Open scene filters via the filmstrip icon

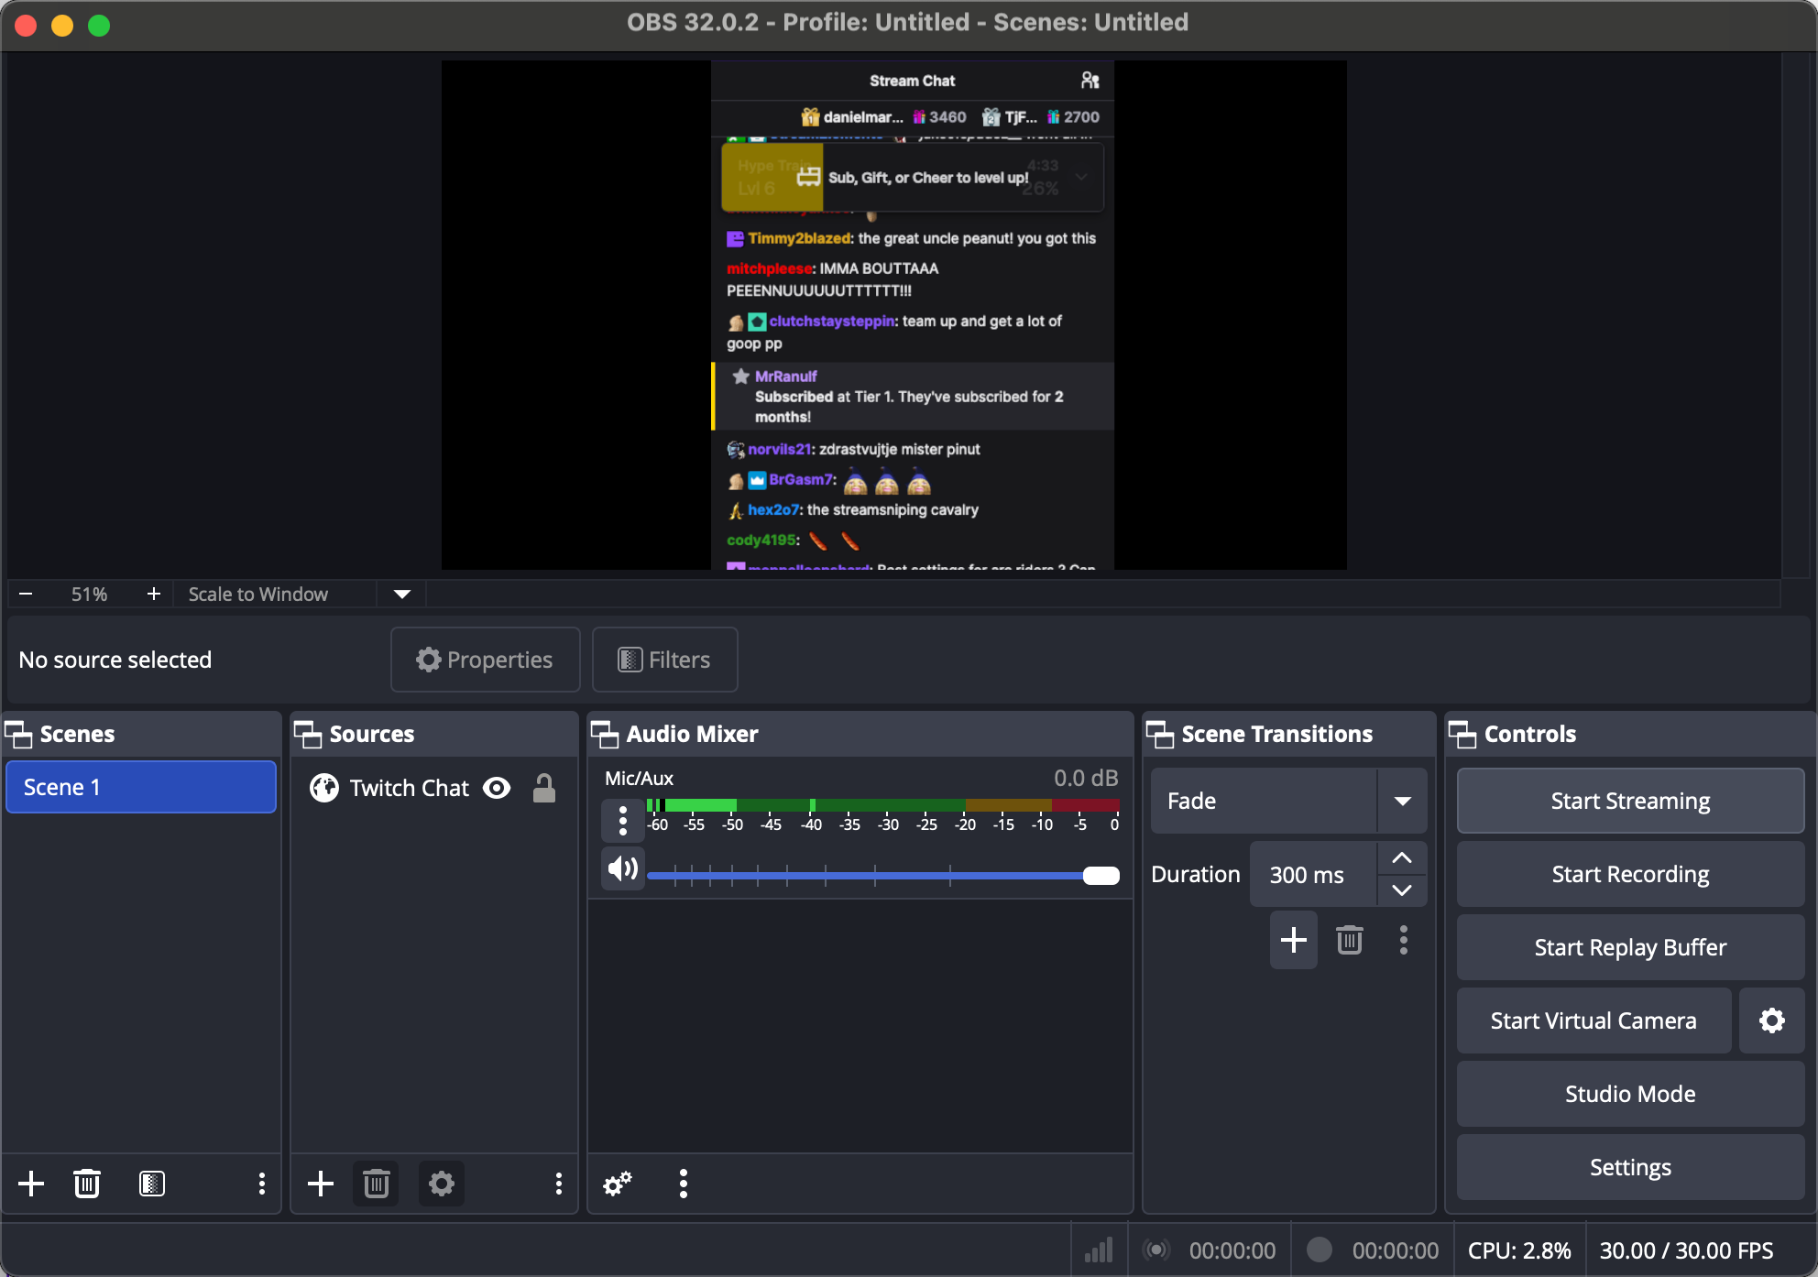tap(152, 1183)
